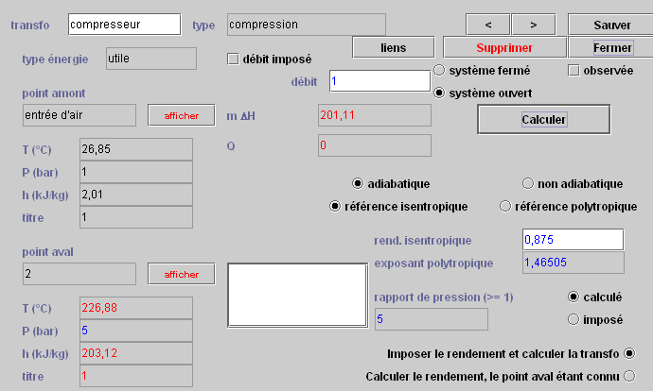
Task: Close the dialog with Fermer
Action: tap(612, 47)
